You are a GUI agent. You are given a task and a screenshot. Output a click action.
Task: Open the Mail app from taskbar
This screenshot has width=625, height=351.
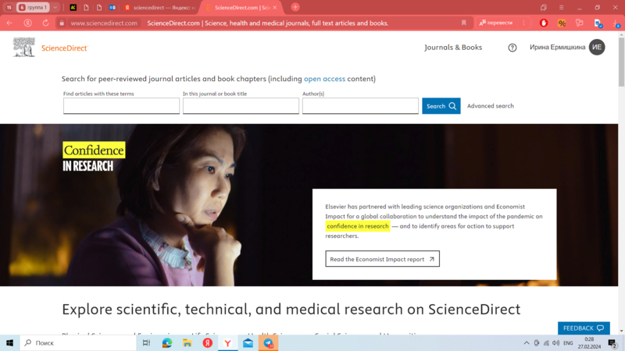pos(248,342)
